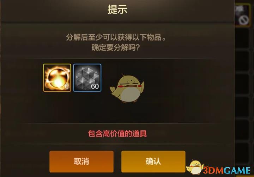Select the flaming orb item icon

[x=57, y=78]
